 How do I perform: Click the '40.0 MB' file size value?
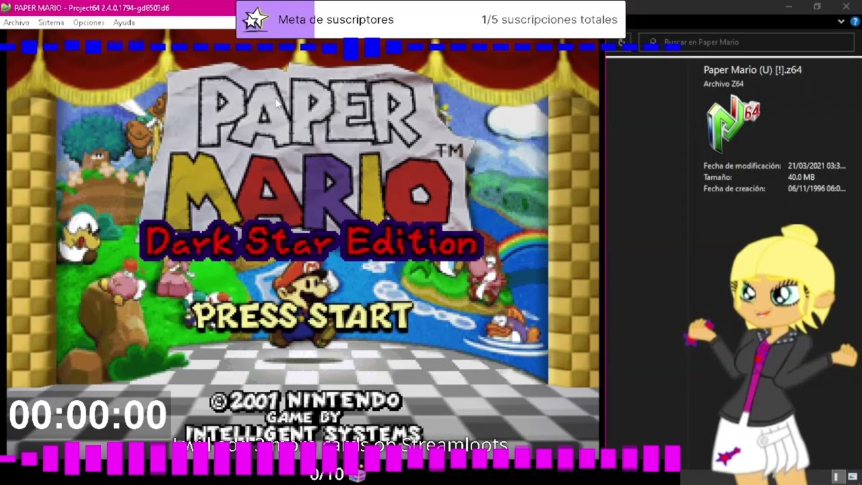[x=801, y=177]
